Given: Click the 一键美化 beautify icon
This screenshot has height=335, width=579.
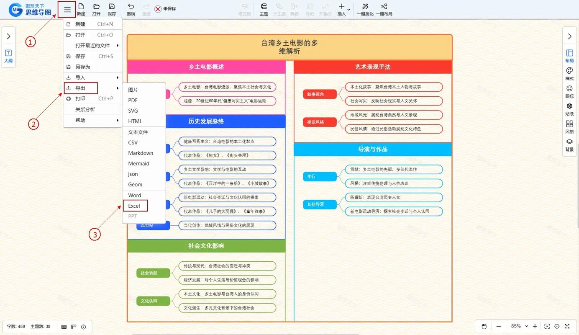Looking at the screenshot, I should click(x=365, y=9).
